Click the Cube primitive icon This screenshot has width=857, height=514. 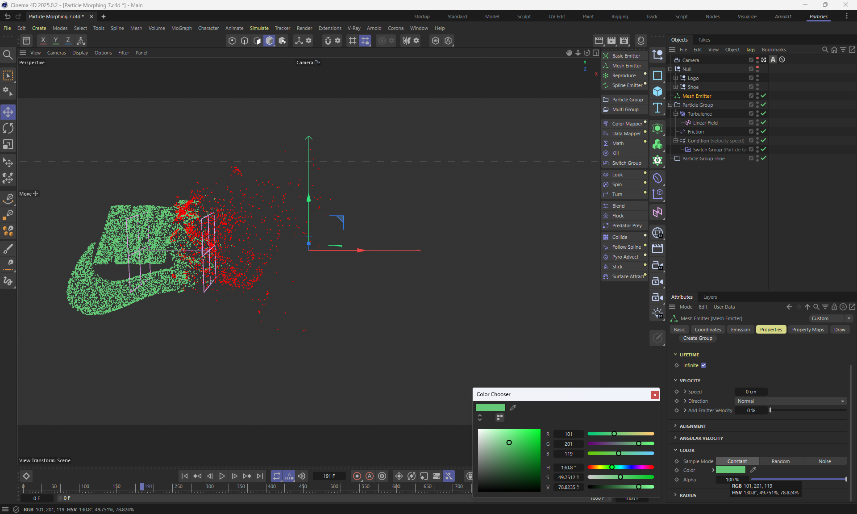(x=657, y=92)
